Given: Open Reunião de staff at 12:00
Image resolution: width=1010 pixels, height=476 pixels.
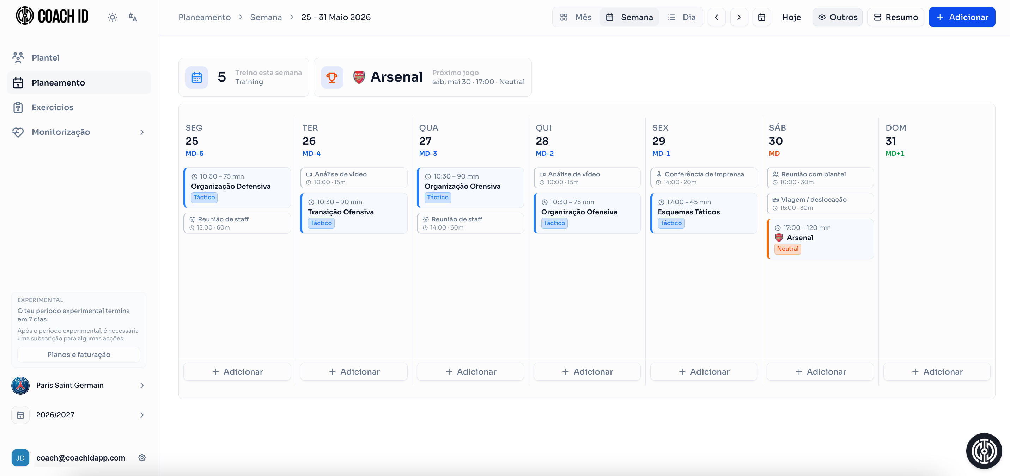Looking at the screenshot, I should [x=237, y=223].
